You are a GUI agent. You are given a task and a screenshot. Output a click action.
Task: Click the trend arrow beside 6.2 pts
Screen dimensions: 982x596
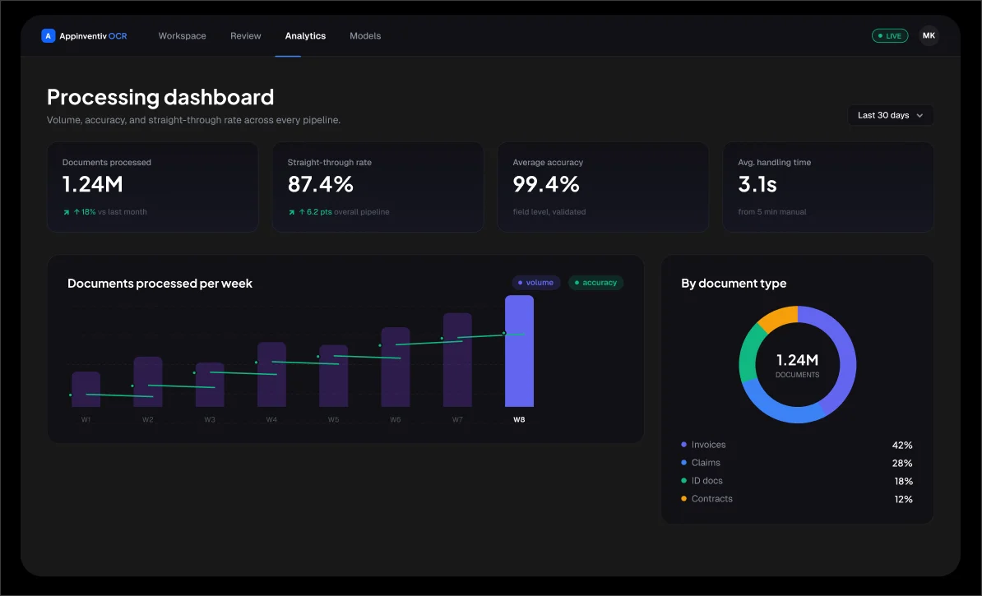(x=291, y=212)
